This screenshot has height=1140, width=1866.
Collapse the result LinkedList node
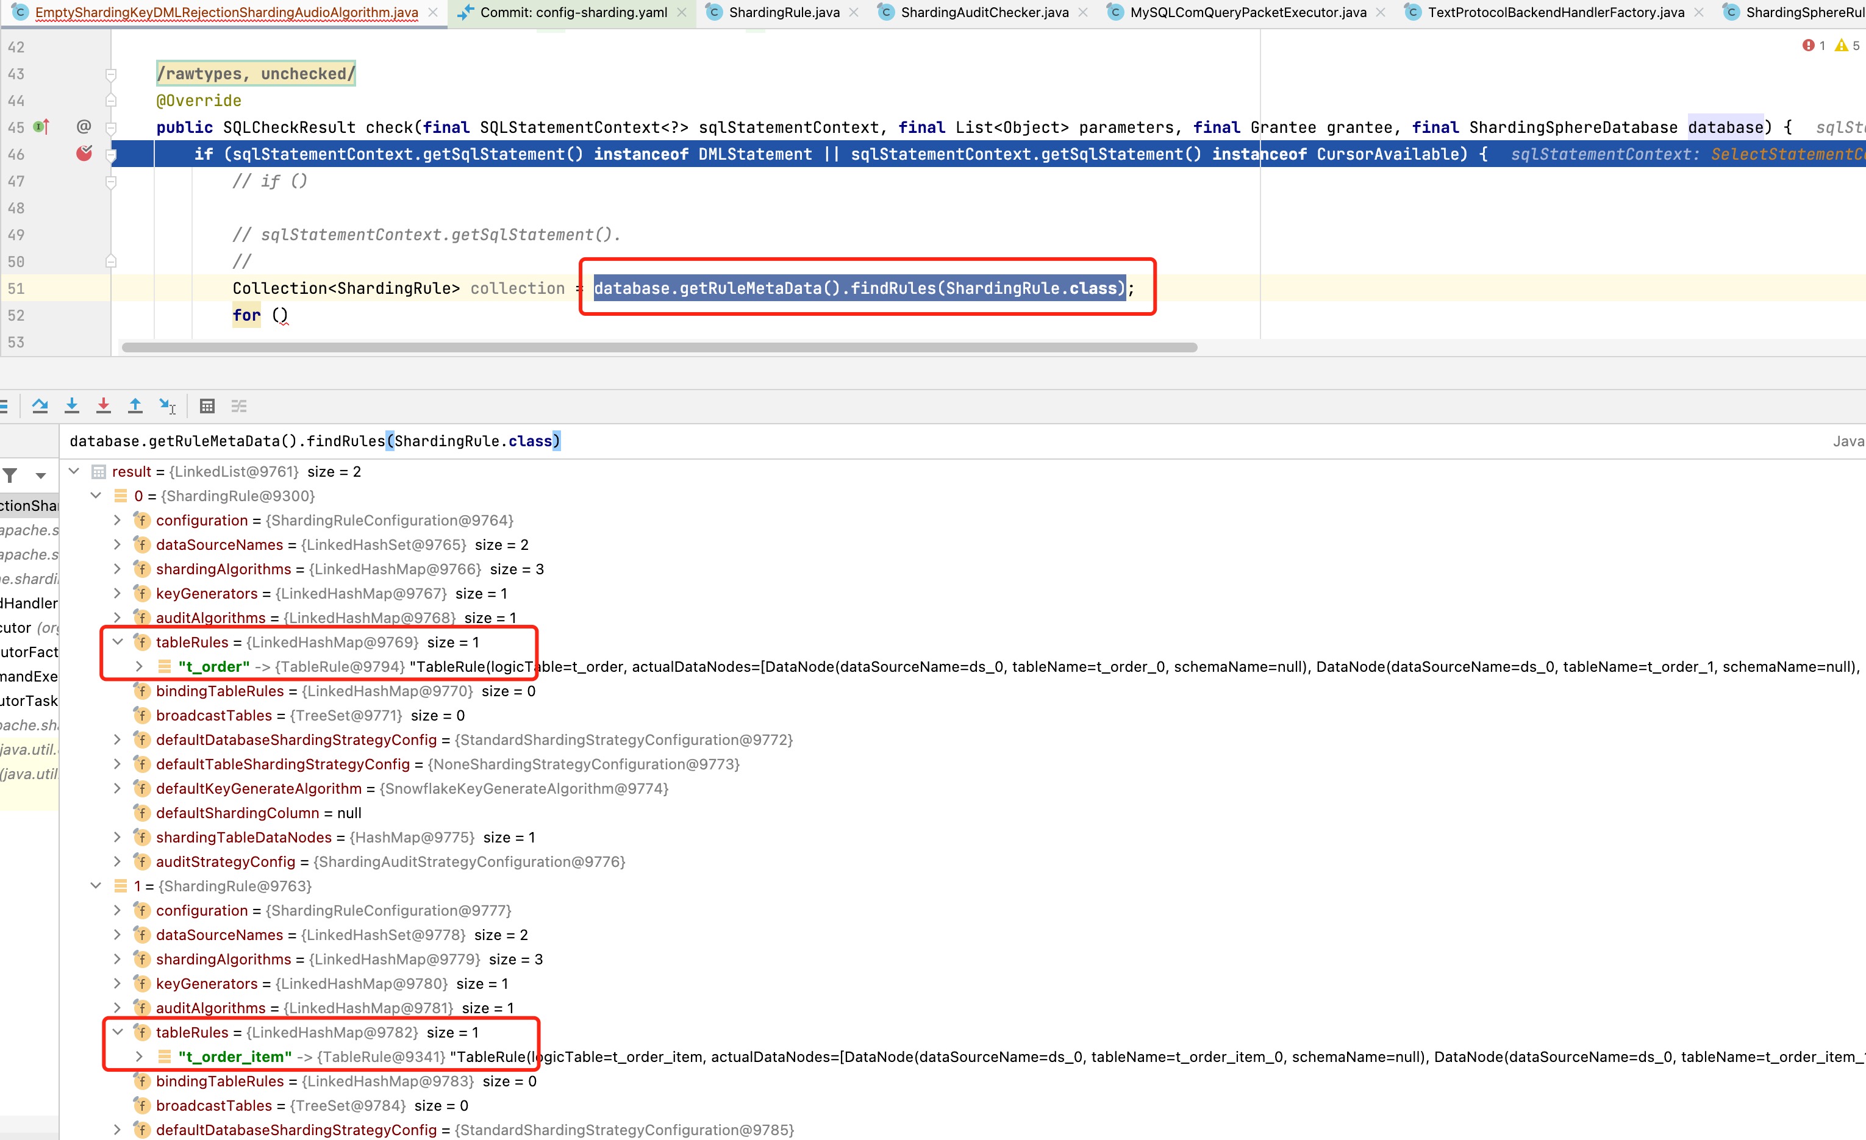(x=74, y=471)
